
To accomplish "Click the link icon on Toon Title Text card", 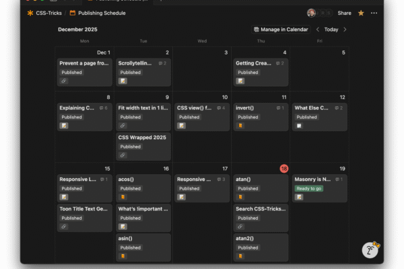I will click(64, 227).
